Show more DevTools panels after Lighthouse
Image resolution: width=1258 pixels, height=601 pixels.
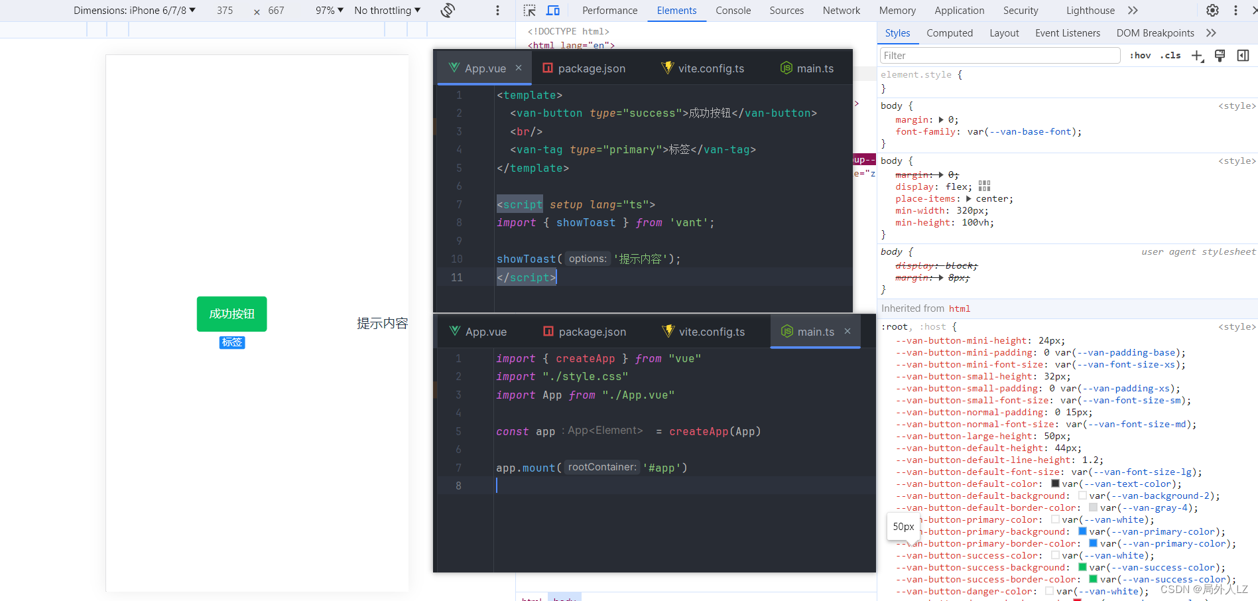click(x=1133, y=11)
